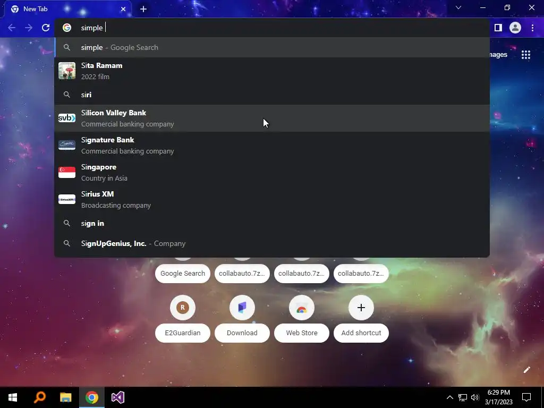
Task: Select the Signature Bank suggestion
Action: 272,146
